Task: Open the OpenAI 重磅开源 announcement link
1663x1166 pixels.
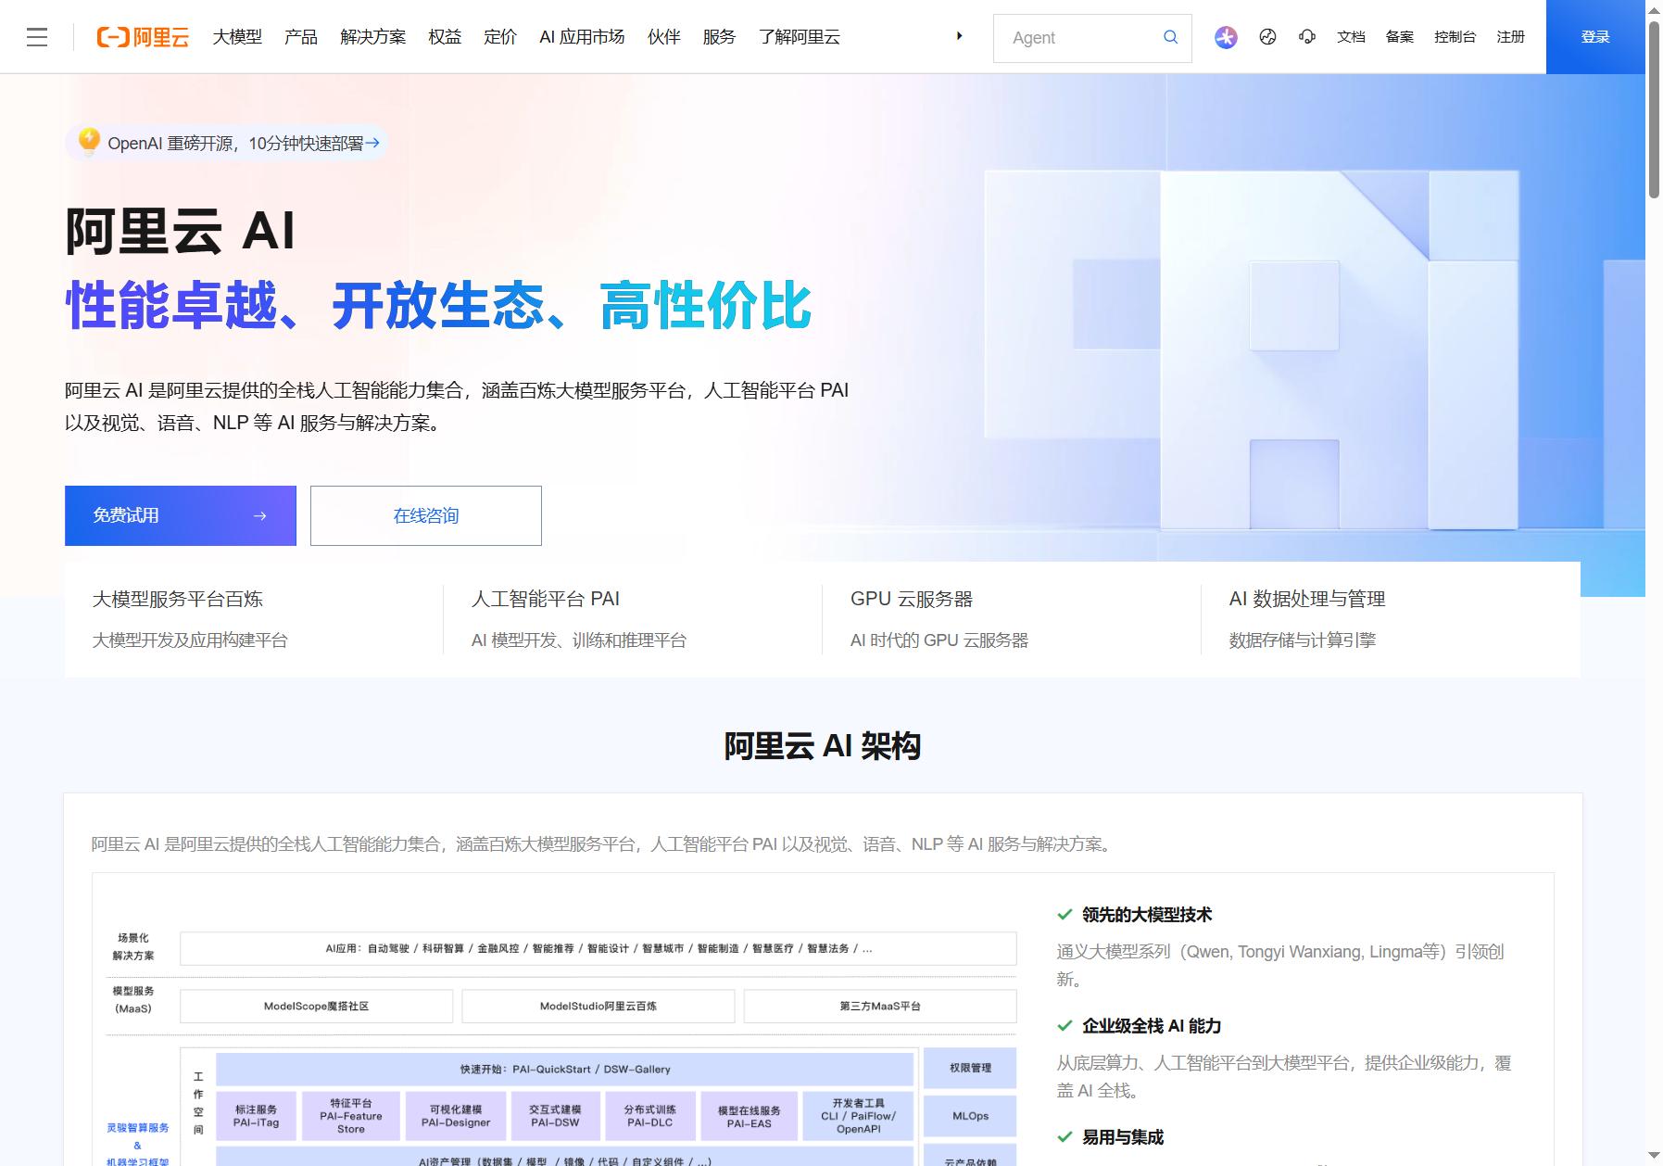Action: 227,143
